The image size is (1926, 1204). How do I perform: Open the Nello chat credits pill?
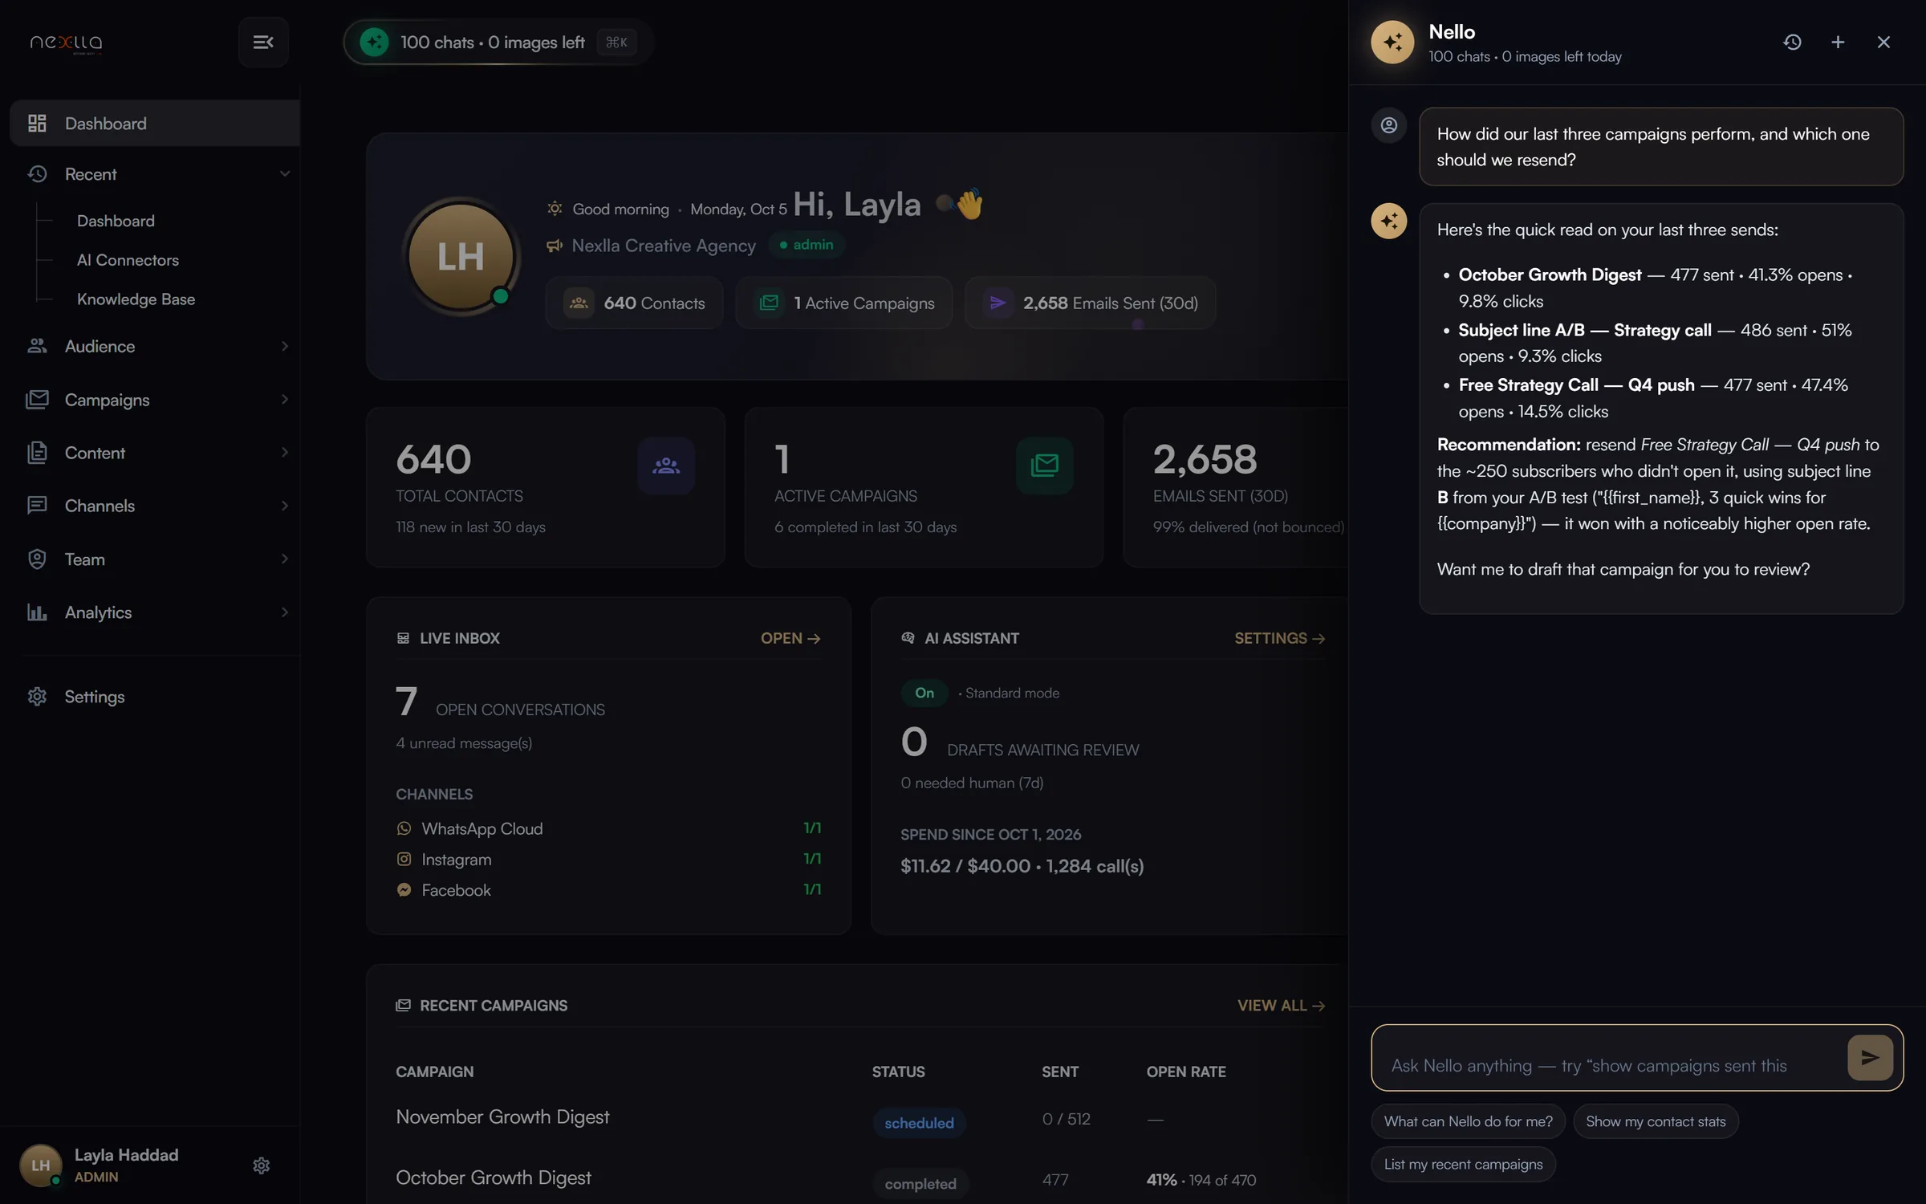click(498, 42)
